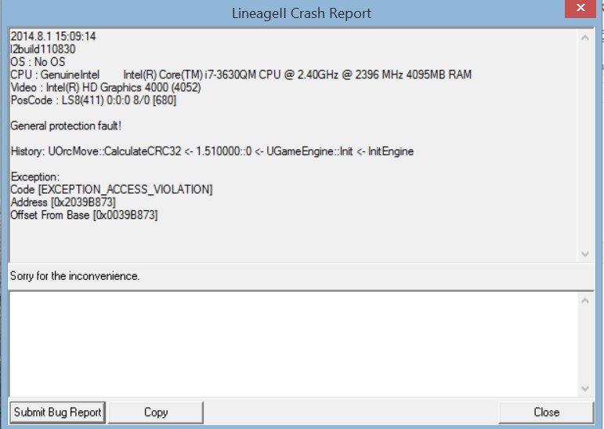Click the Submit Bug Report button

[58, 413]
